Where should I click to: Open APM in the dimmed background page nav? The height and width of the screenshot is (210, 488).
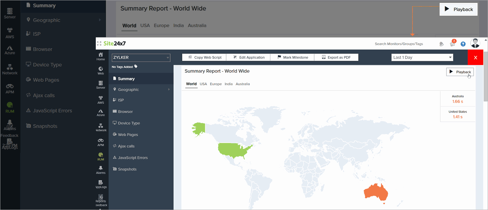tap(10, 89)
